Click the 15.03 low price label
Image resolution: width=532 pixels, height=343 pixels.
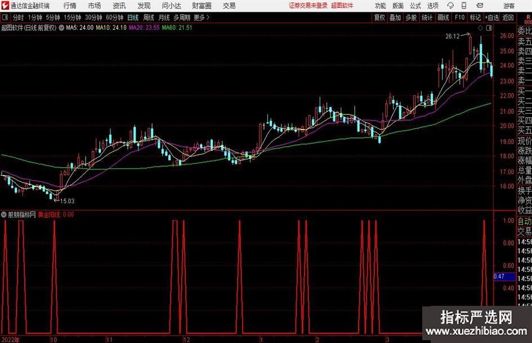67,201
